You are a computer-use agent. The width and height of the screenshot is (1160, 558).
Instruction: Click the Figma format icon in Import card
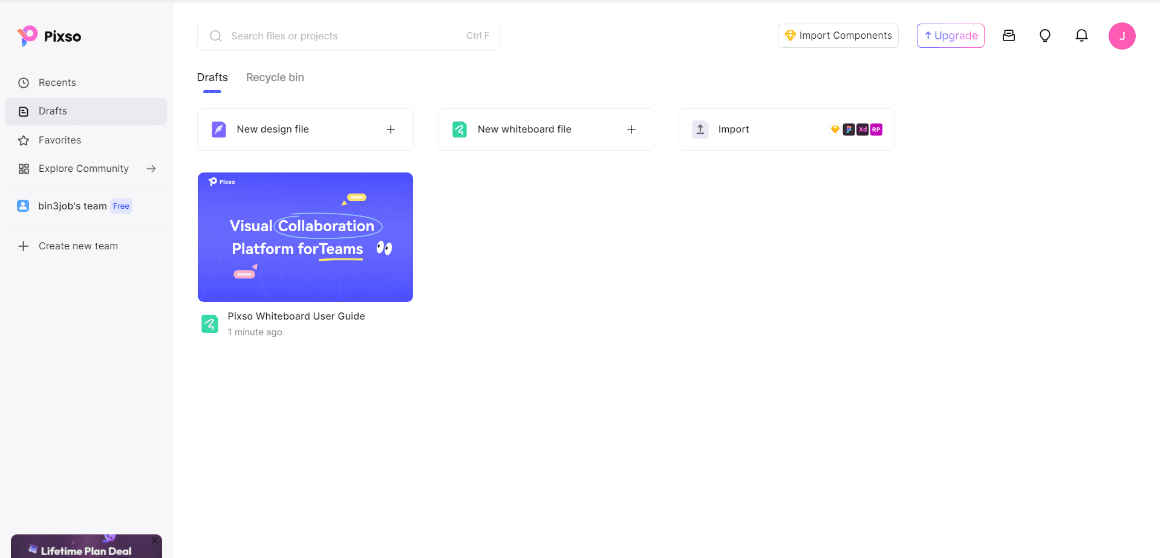[849, 130]
